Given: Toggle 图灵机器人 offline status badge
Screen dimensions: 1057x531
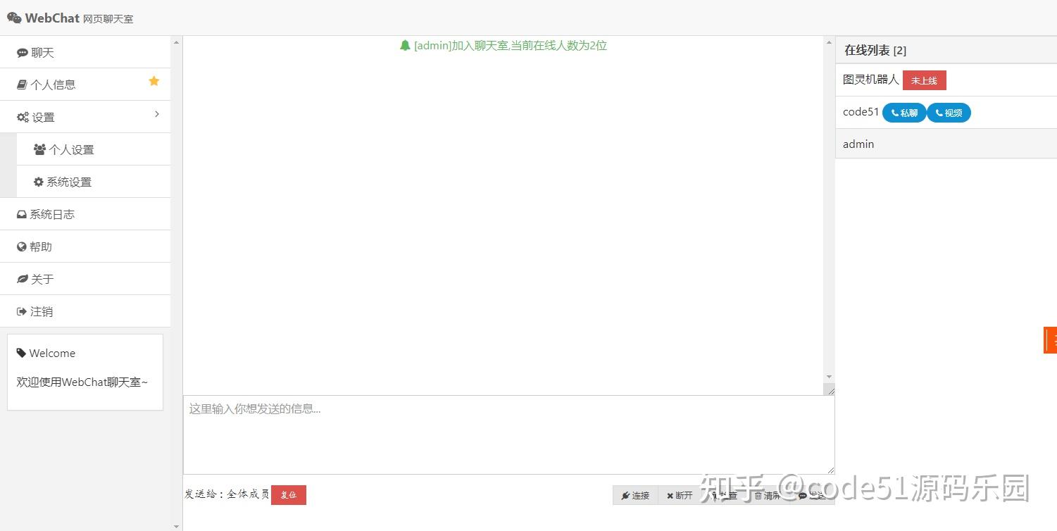Looking at the screenshot, I should [x=924, y=80].
